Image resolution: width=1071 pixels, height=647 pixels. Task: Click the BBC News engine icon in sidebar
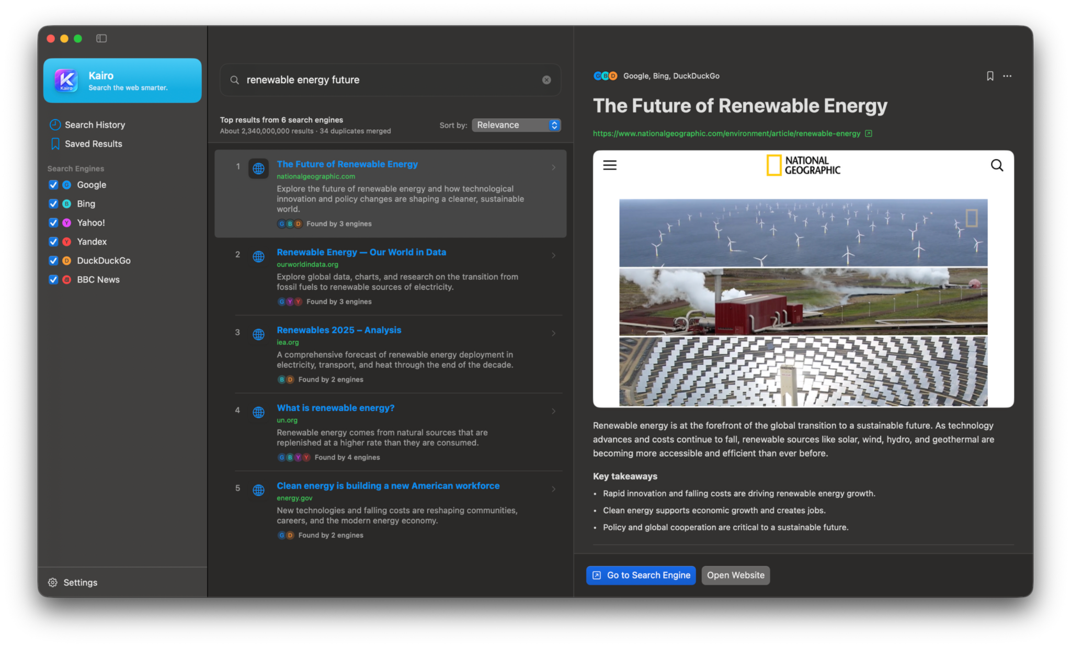67,279
